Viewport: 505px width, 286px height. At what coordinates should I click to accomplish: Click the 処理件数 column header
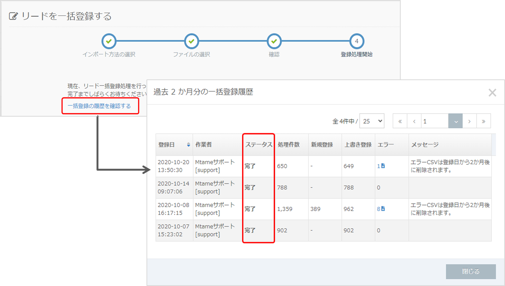click(x=291, y=145)
